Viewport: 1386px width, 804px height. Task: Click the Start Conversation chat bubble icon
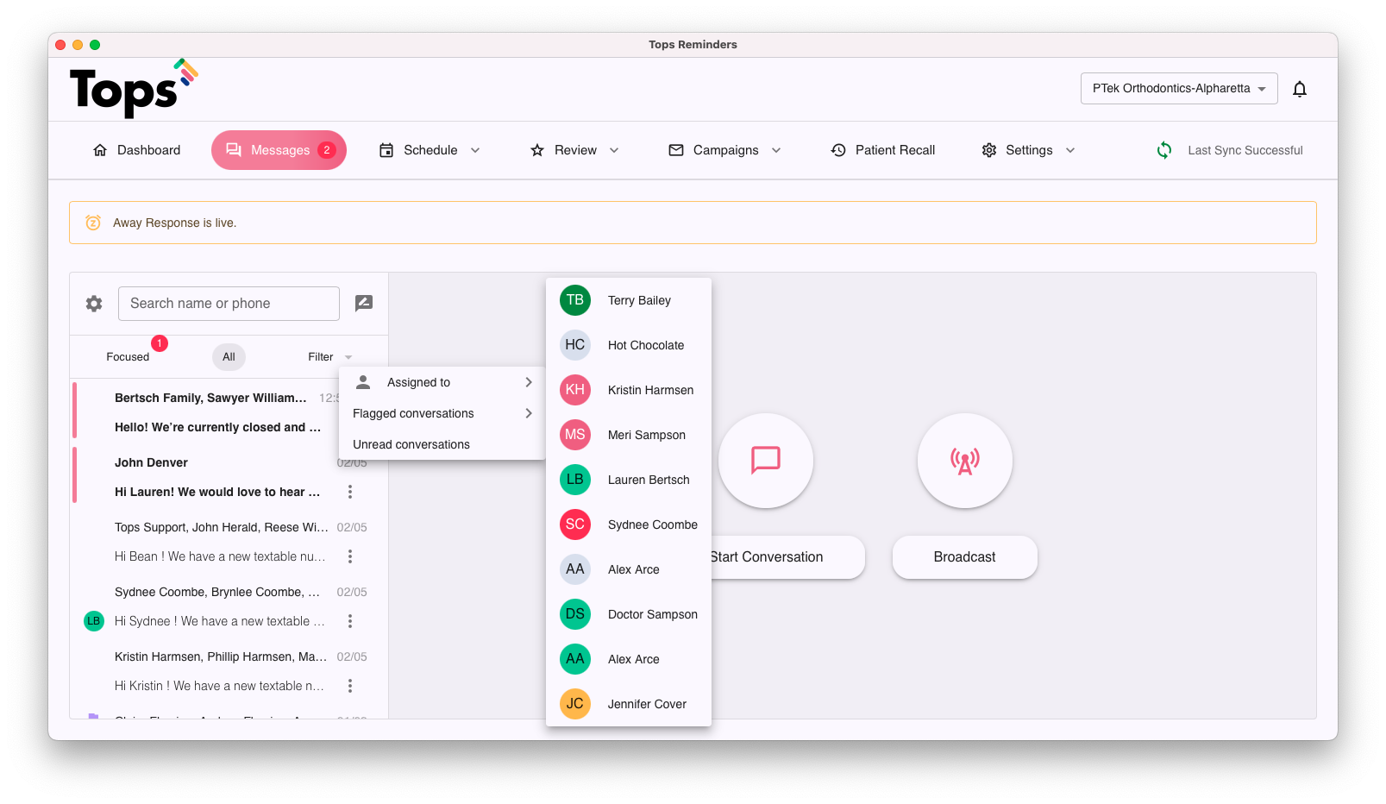(766, 460)
